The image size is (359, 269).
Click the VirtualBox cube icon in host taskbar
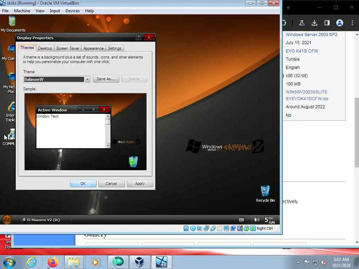pos(139,262)
